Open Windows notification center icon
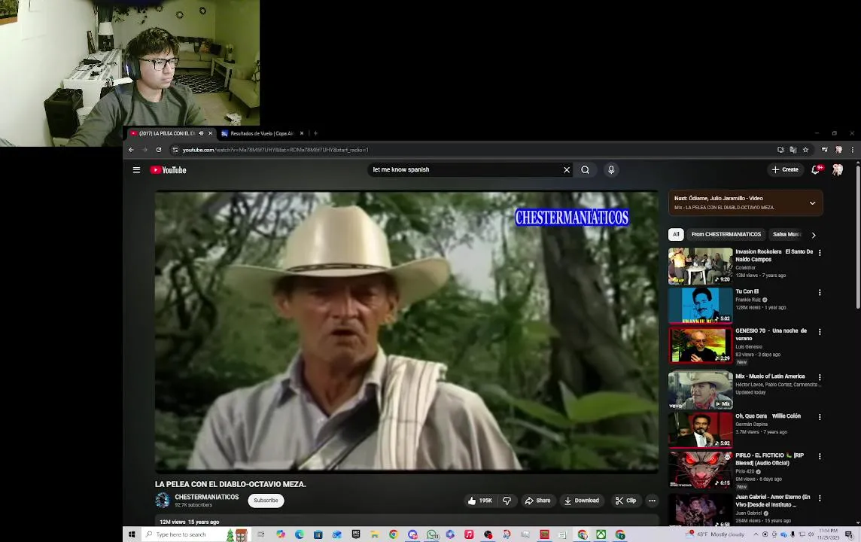This screenshot has width=861, height=542. click(849, 534)
